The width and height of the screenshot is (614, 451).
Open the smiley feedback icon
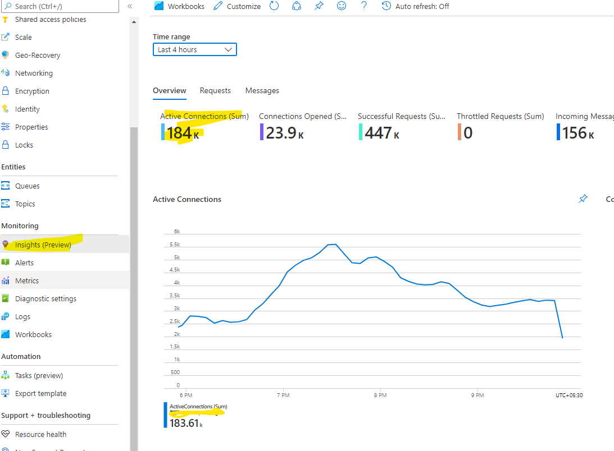(341, 6)
